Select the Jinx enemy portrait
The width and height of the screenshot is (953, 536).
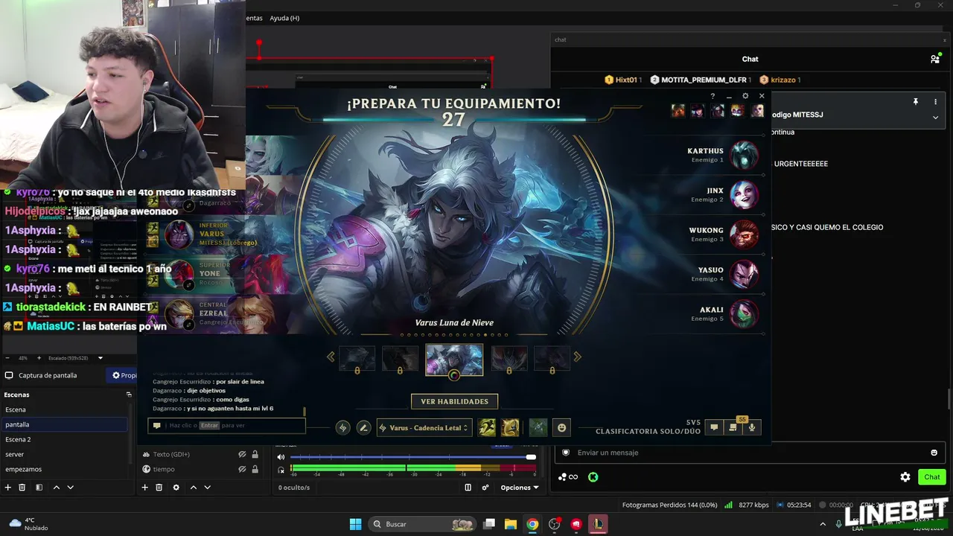pos(744,195)
